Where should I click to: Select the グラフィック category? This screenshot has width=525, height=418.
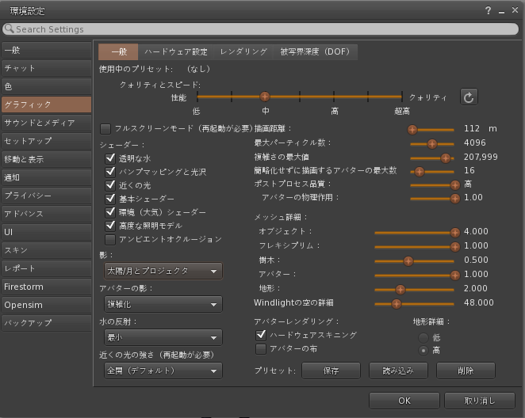click(x=46, y=104)
